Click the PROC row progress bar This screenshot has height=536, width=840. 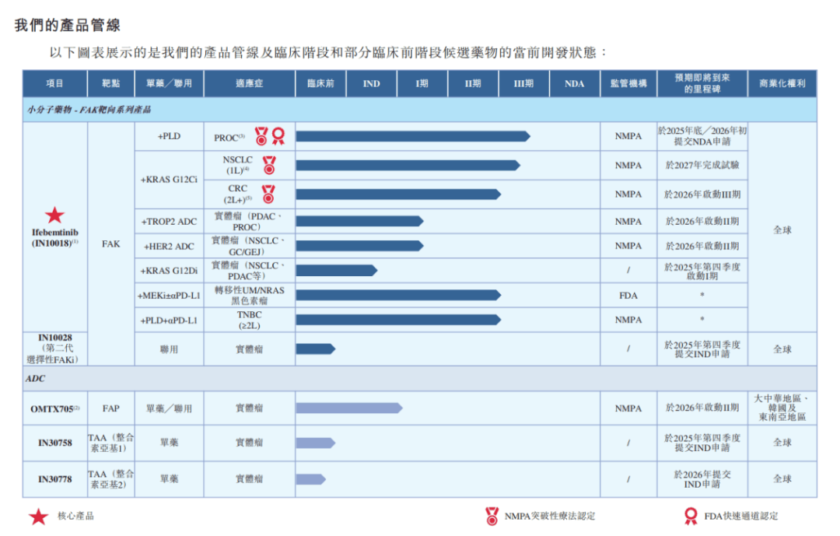(412, 137)
